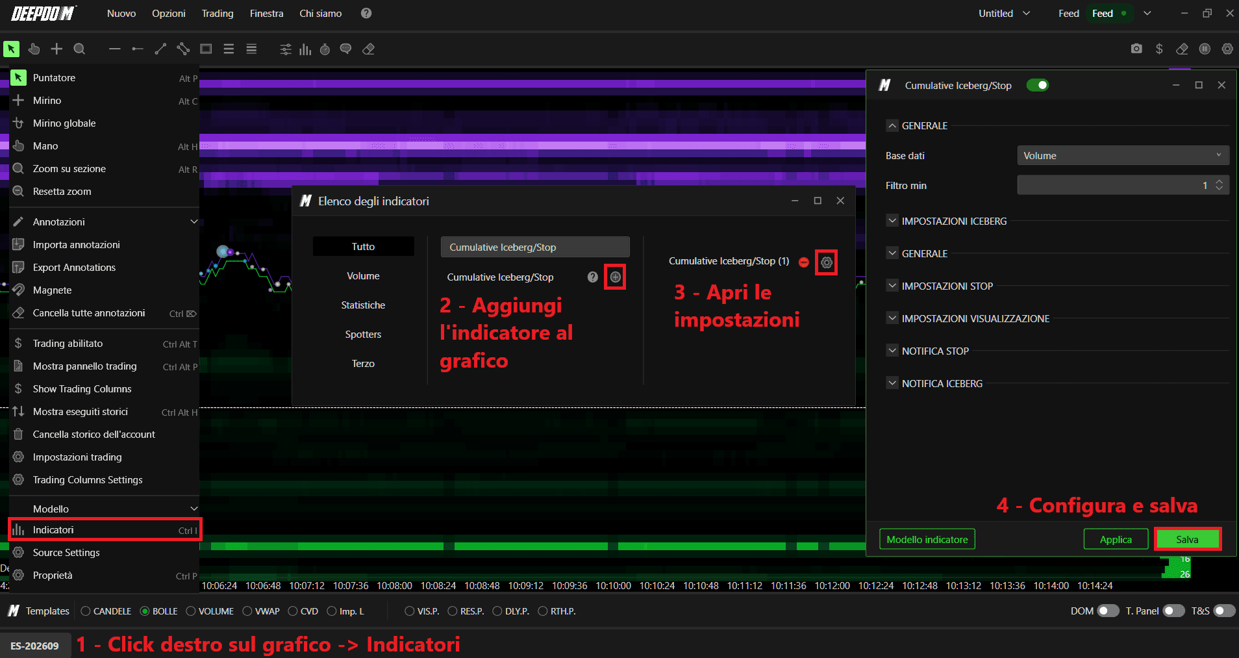1239x658 pixels.
Task: Click the Modello indicatore button
Action: pyautogui.click(x=927, y=539)
